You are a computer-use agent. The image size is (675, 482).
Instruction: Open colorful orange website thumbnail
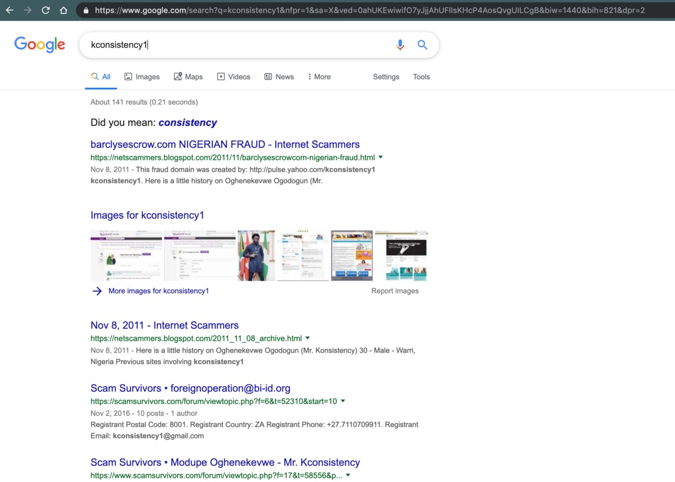352,255
